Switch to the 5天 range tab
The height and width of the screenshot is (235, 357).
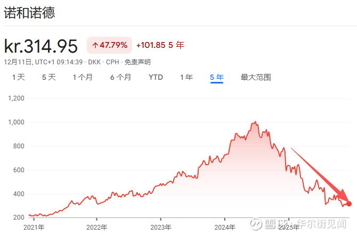pyautogui.click(x=48, y=77)
